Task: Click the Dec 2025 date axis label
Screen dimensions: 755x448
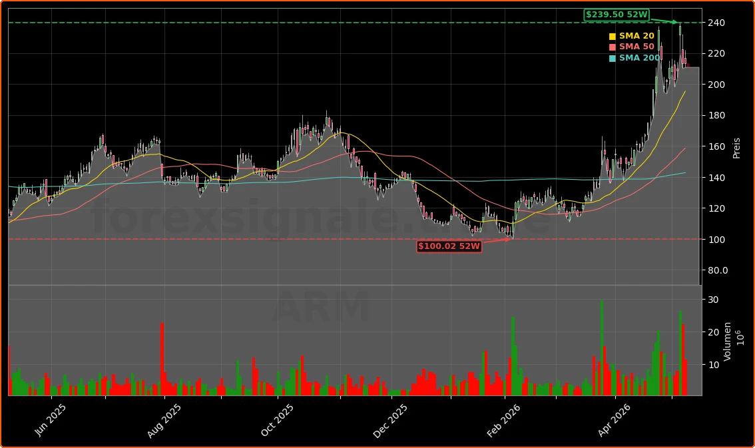Action: tap(391, 421)
